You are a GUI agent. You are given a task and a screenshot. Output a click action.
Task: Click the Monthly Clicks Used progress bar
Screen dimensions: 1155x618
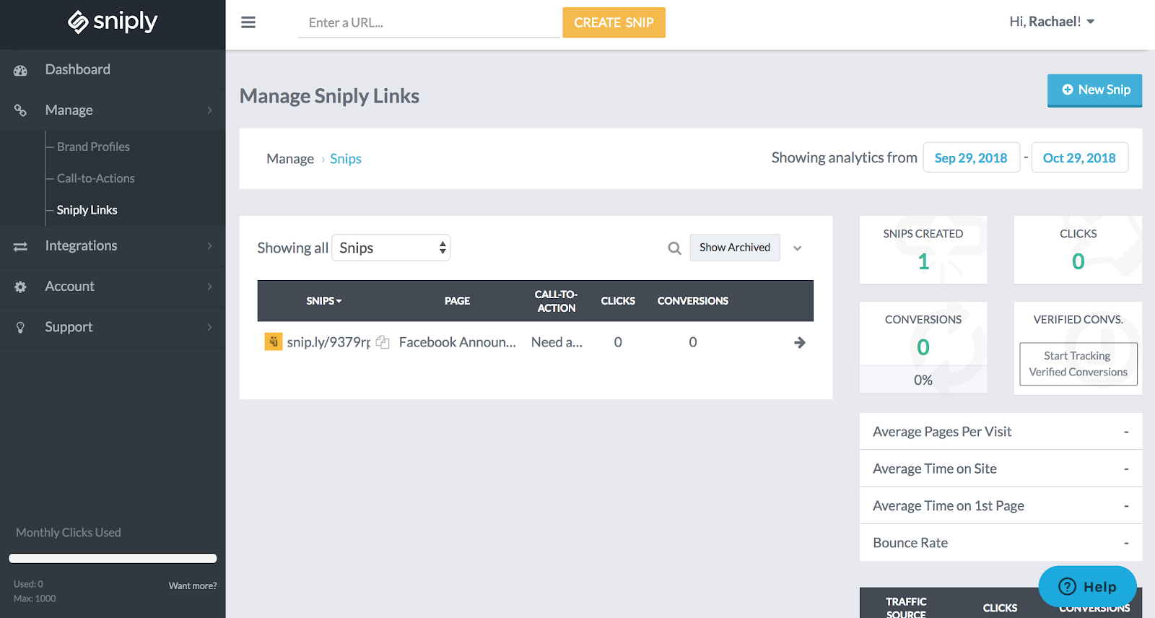click(113, 558)
